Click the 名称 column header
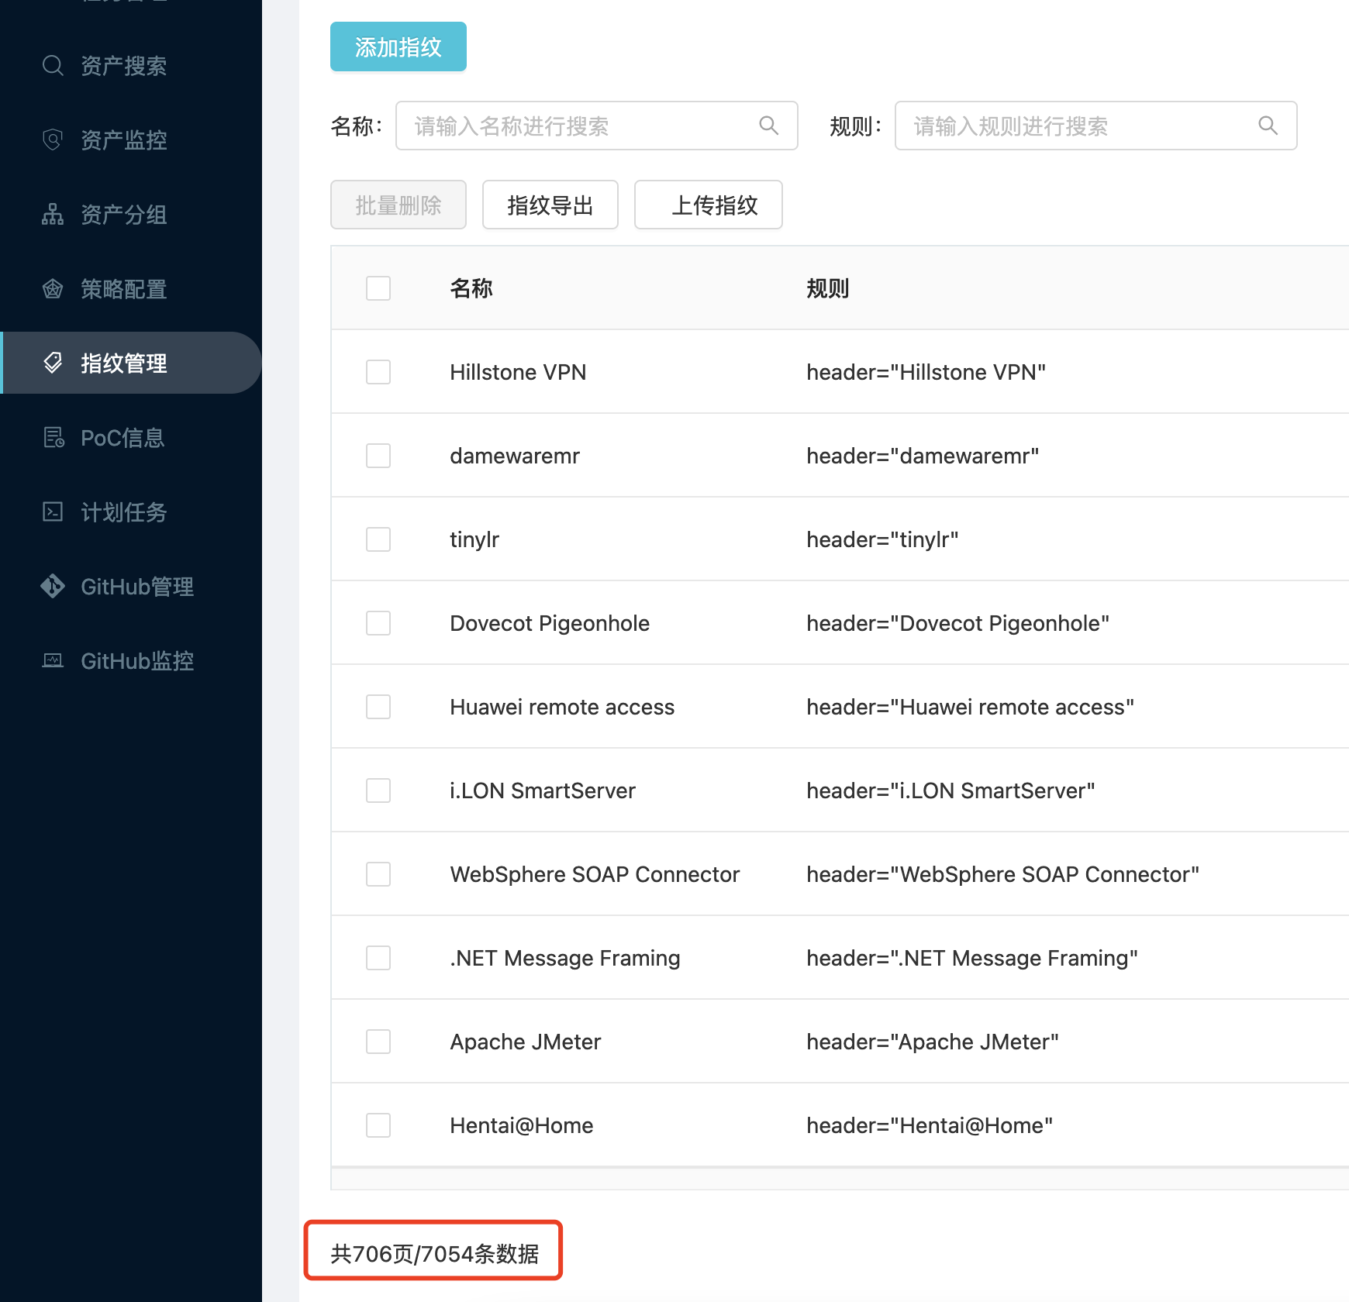This screenshot has width=1349, height=1302. coord(471,288)
